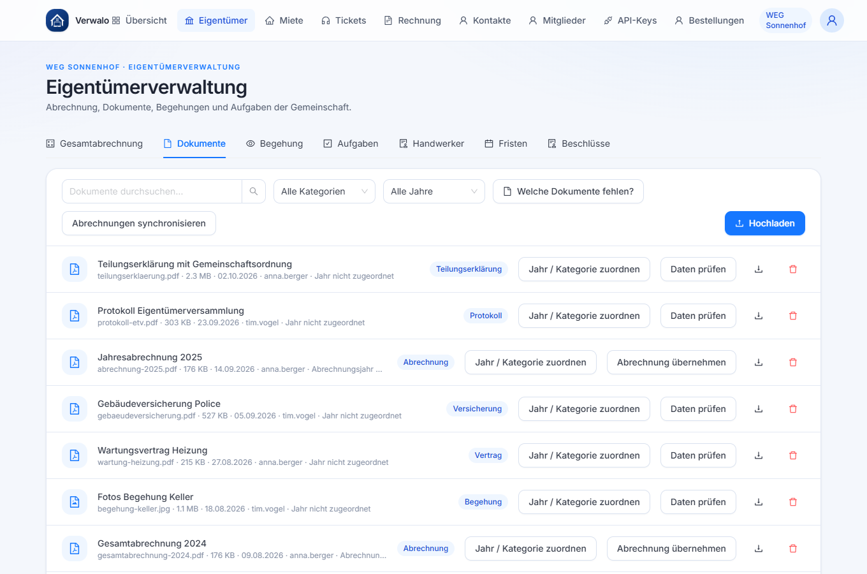Open Tickets in the top navigation
The width and height of the screenshot is (867, 574).
[x=344, y=20]
